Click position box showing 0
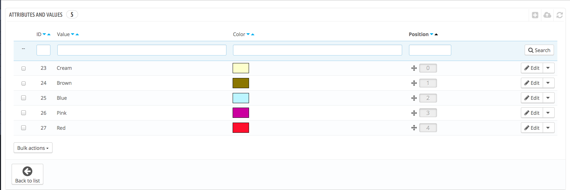 click(428, 68)
